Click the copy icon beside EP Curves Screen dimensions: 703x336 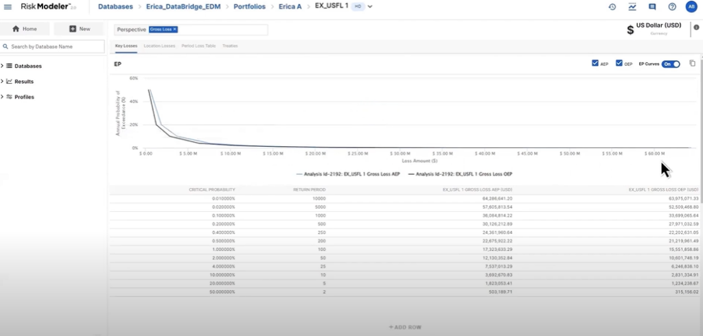pos(693,63)
